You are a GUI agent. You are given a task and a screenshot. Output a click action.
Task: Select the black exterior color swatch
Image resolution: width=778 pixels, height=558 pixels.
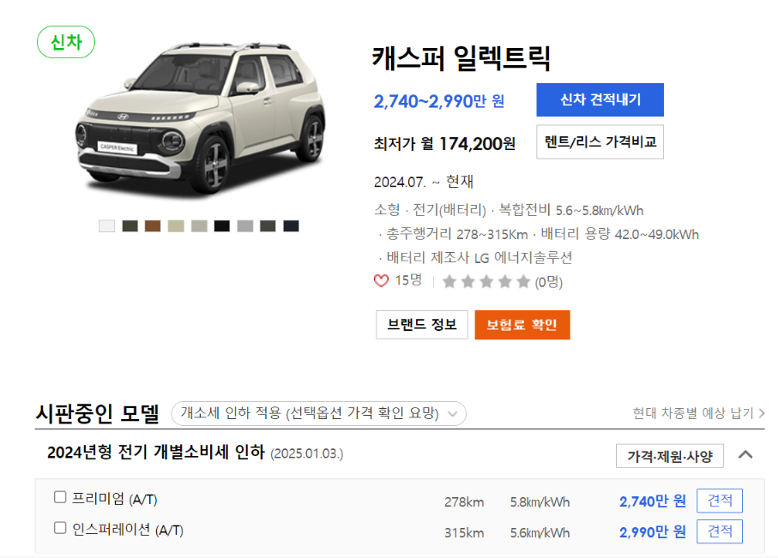221,225
